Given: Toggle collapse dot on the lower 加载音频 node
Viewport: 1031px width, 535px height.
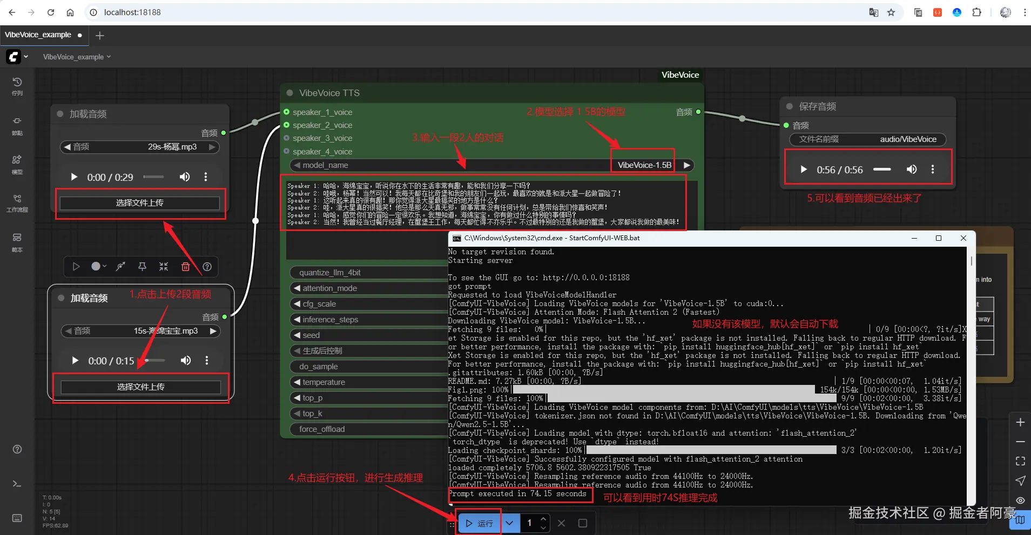Looking at the screenshot, I should pyautogui.click(x=61, y=298).
